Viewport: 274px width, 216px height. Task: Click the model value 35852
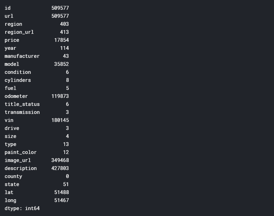pos(61,64)
